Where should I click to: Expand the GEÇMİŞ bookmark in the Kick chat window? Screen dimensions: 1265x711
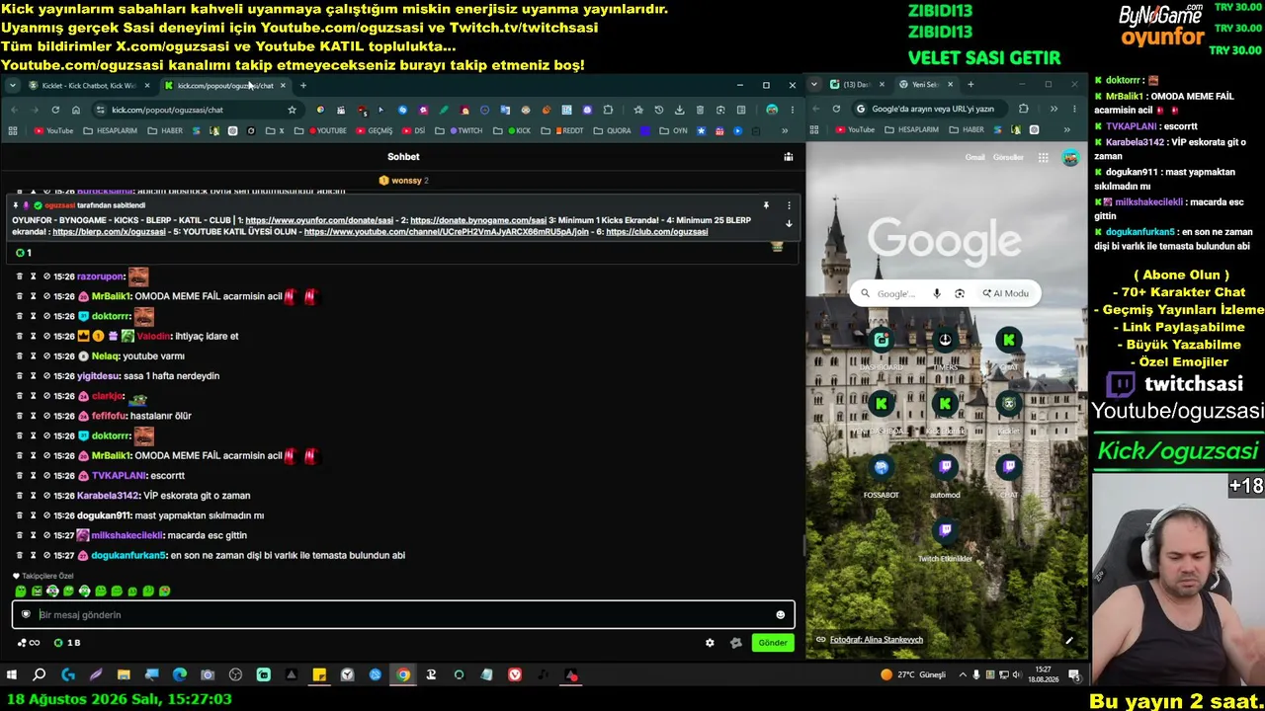[x=373, y=130]
